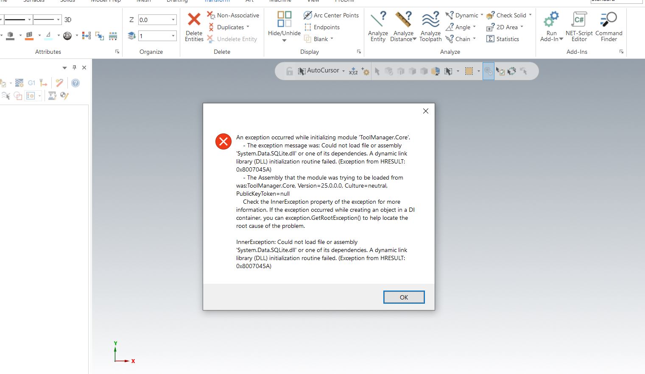Toggle Arc Center Points display
645x374 pixels.
[308, 15]
